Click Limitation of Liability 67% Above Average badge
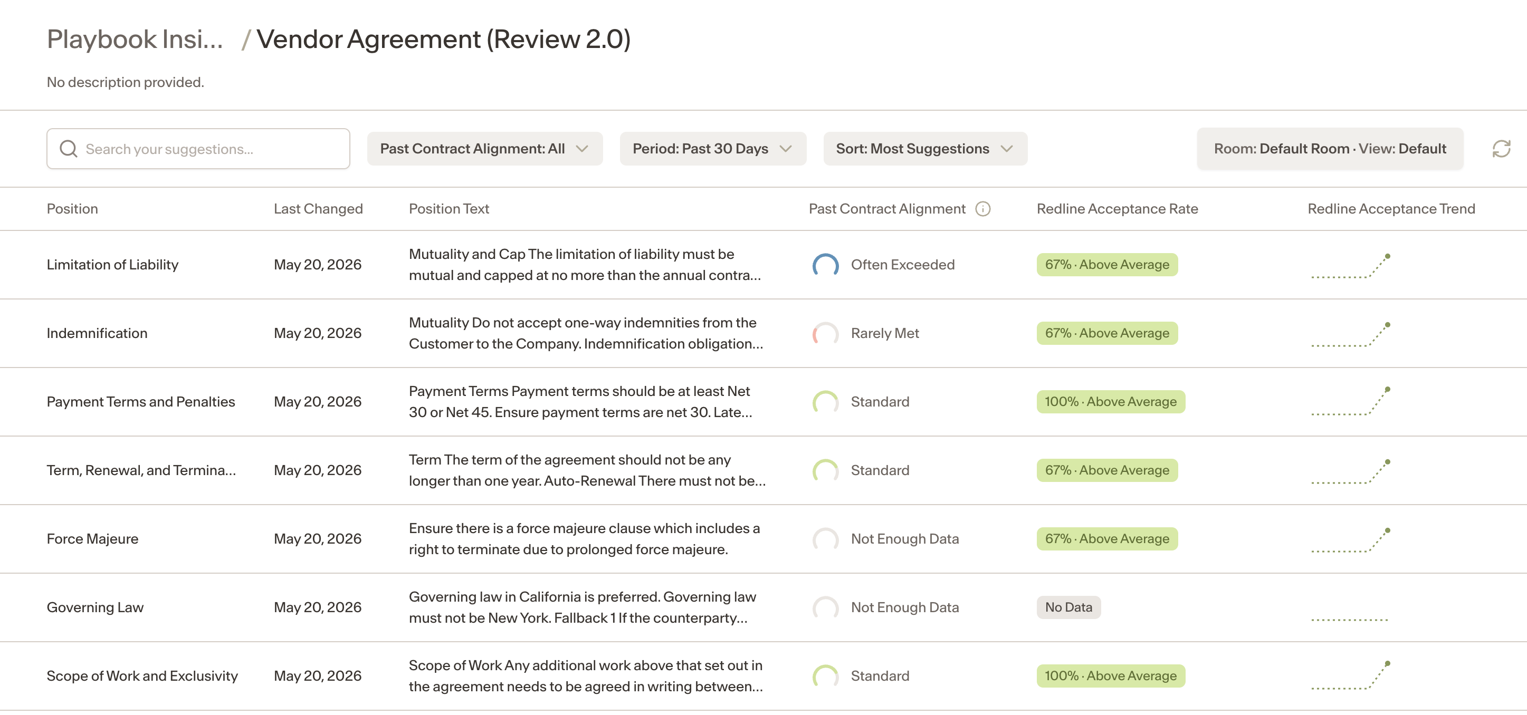1527x715 pixels. (1106, 265)
